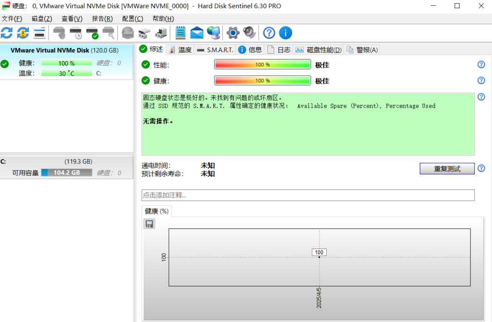Close the Hard Disk Sentinel window
Viewport: 492px width, 322px height.
click(481, 6)
